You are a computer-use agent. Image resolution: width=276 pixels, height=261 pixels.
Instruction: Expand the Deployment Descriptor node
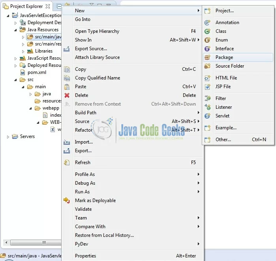(15, 23)
